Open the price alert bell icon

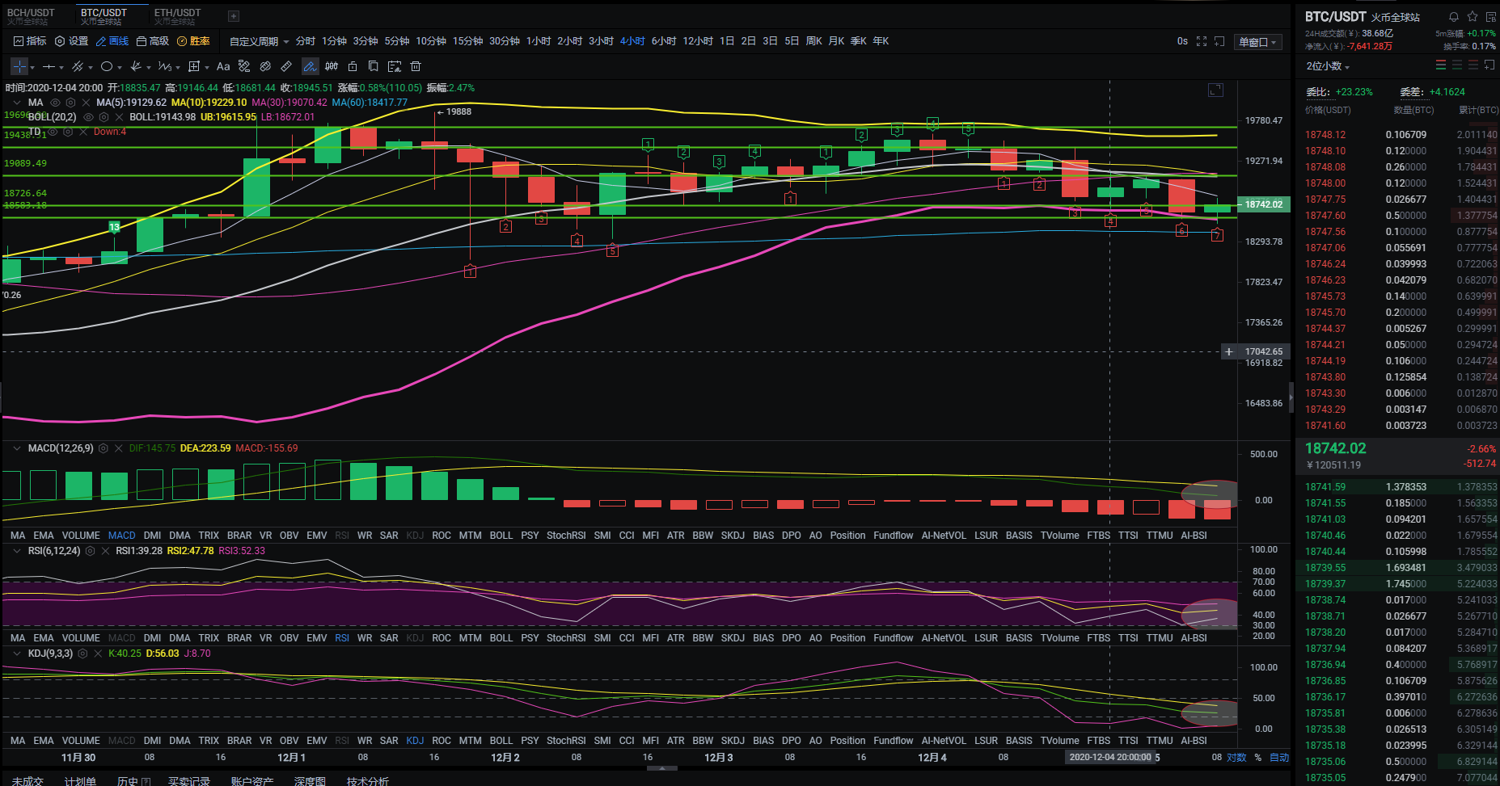pos(1453,15)
